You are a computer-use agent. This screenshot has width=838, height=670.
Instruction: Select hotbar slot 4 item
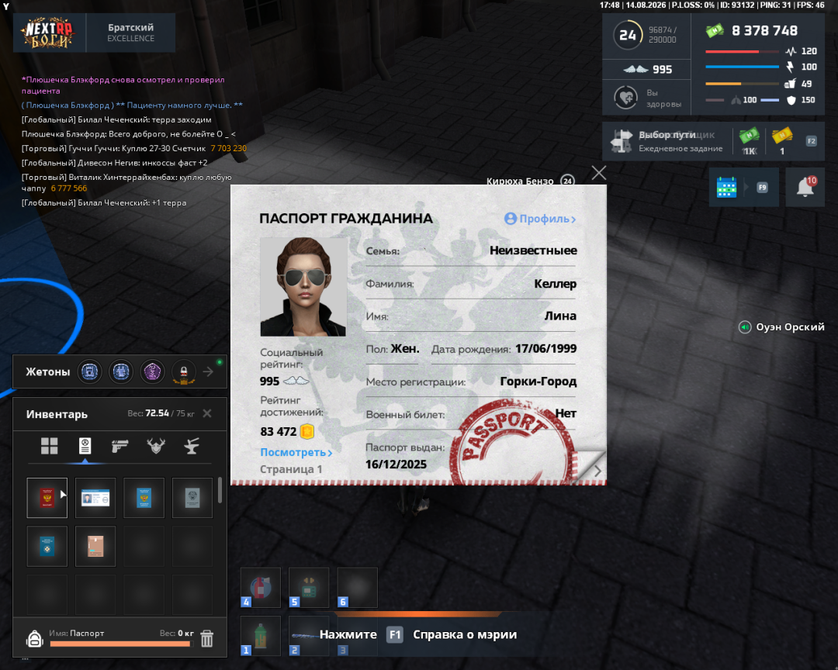pos(261,588)
